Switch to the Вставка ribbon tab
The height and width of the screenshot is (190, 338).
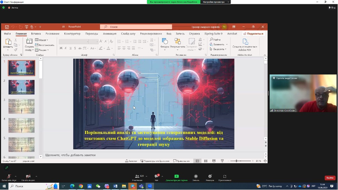36,34
